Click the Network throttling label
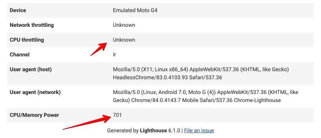This screenshot has height=138, width=321. click(x=32, y=25)
